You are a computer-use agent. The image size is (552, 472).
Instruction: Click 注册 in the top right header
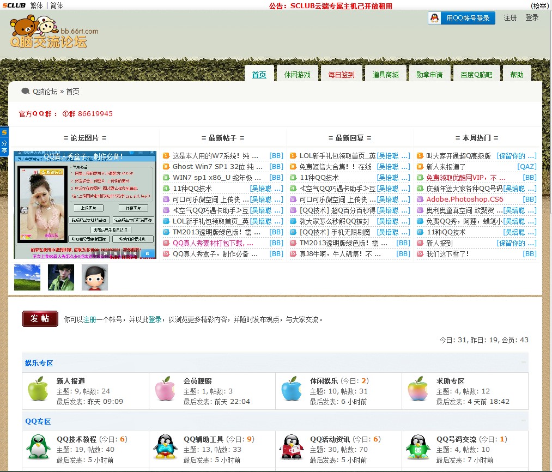tap(510, 17)
